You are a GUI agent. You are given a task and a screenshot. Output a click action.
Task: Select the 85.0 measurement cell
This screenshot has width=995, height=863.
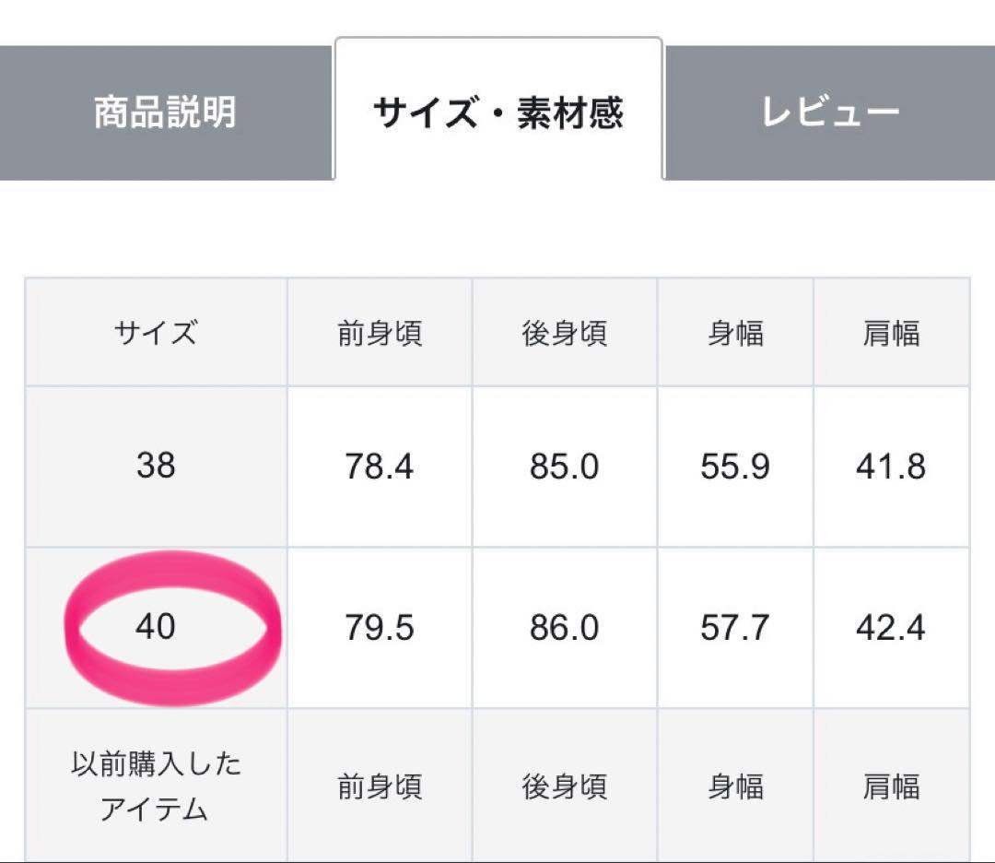tap(565, 467)
